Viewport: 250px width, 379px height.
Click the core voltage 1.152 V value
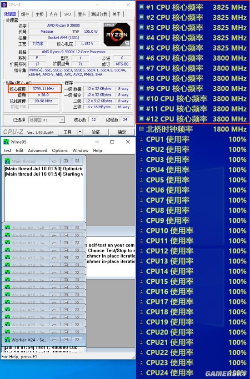[87, 44]
